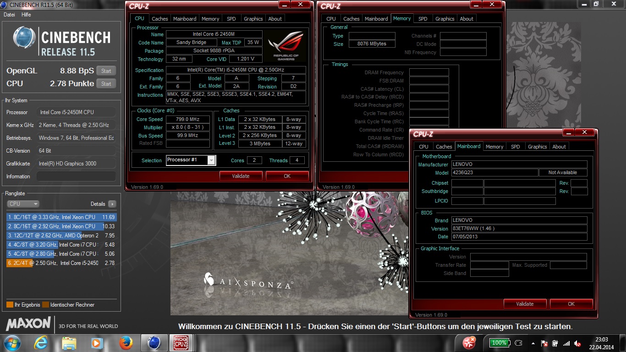Switch Memory window to its SPD tab
This screenshot has width=626, height=352.
(423, 19)
